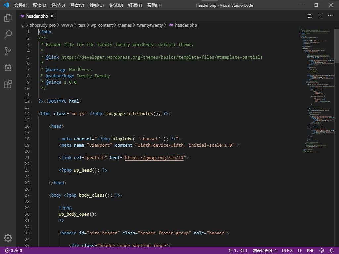Open the gmpg.org/xfn/11 link on line 21
Screen dimensions: 339x254
point(154,157)
